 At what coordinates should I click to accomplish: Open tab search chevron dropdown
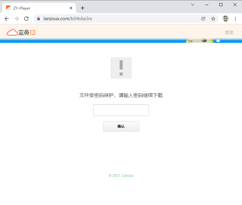[193, 5]
